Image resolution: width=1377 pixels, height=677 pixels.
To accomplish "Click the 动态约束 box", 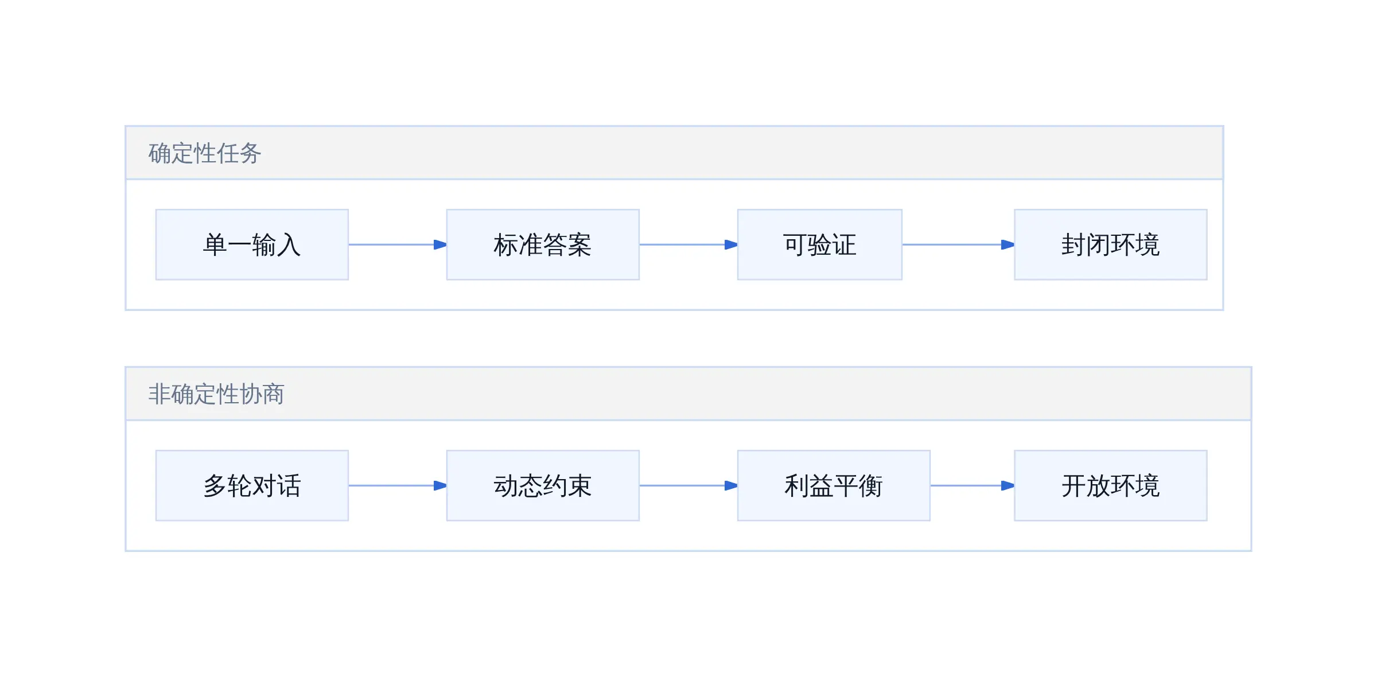I will pyautogui.click(x=543, y=485).
